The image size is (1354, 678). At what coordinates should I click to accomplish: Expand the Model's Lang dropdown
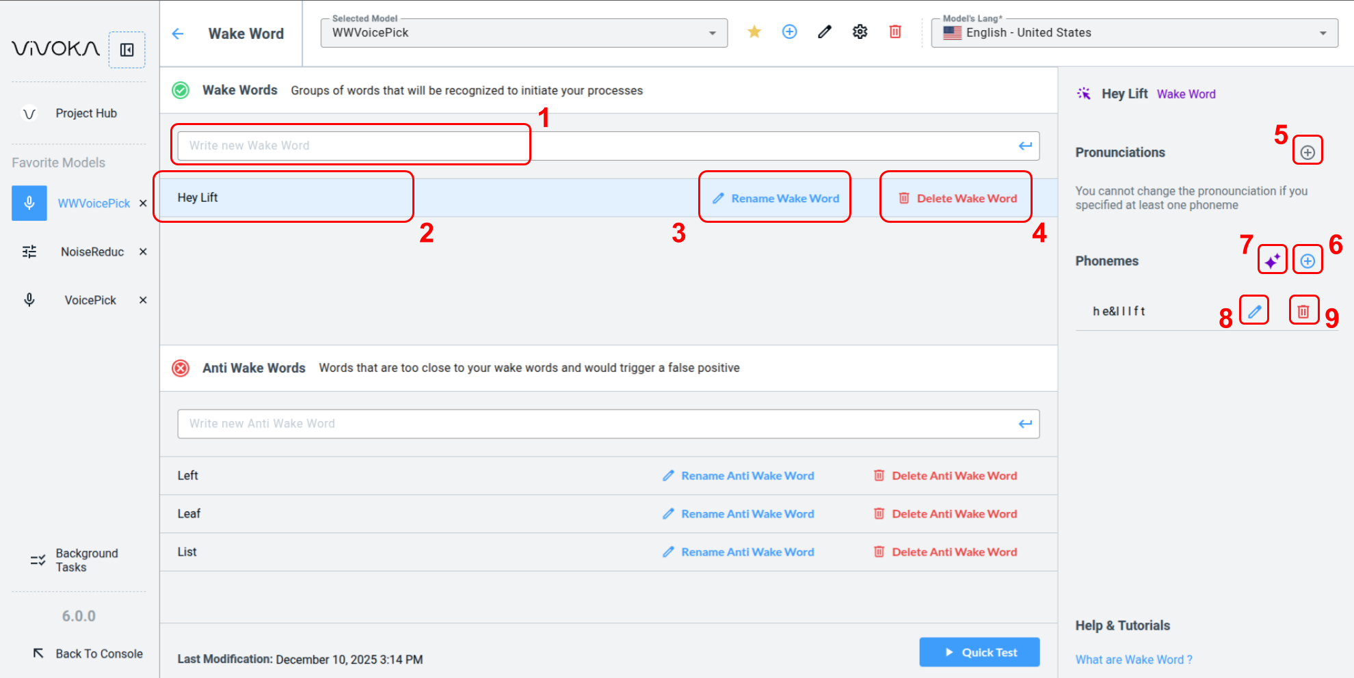point(1134,33)
